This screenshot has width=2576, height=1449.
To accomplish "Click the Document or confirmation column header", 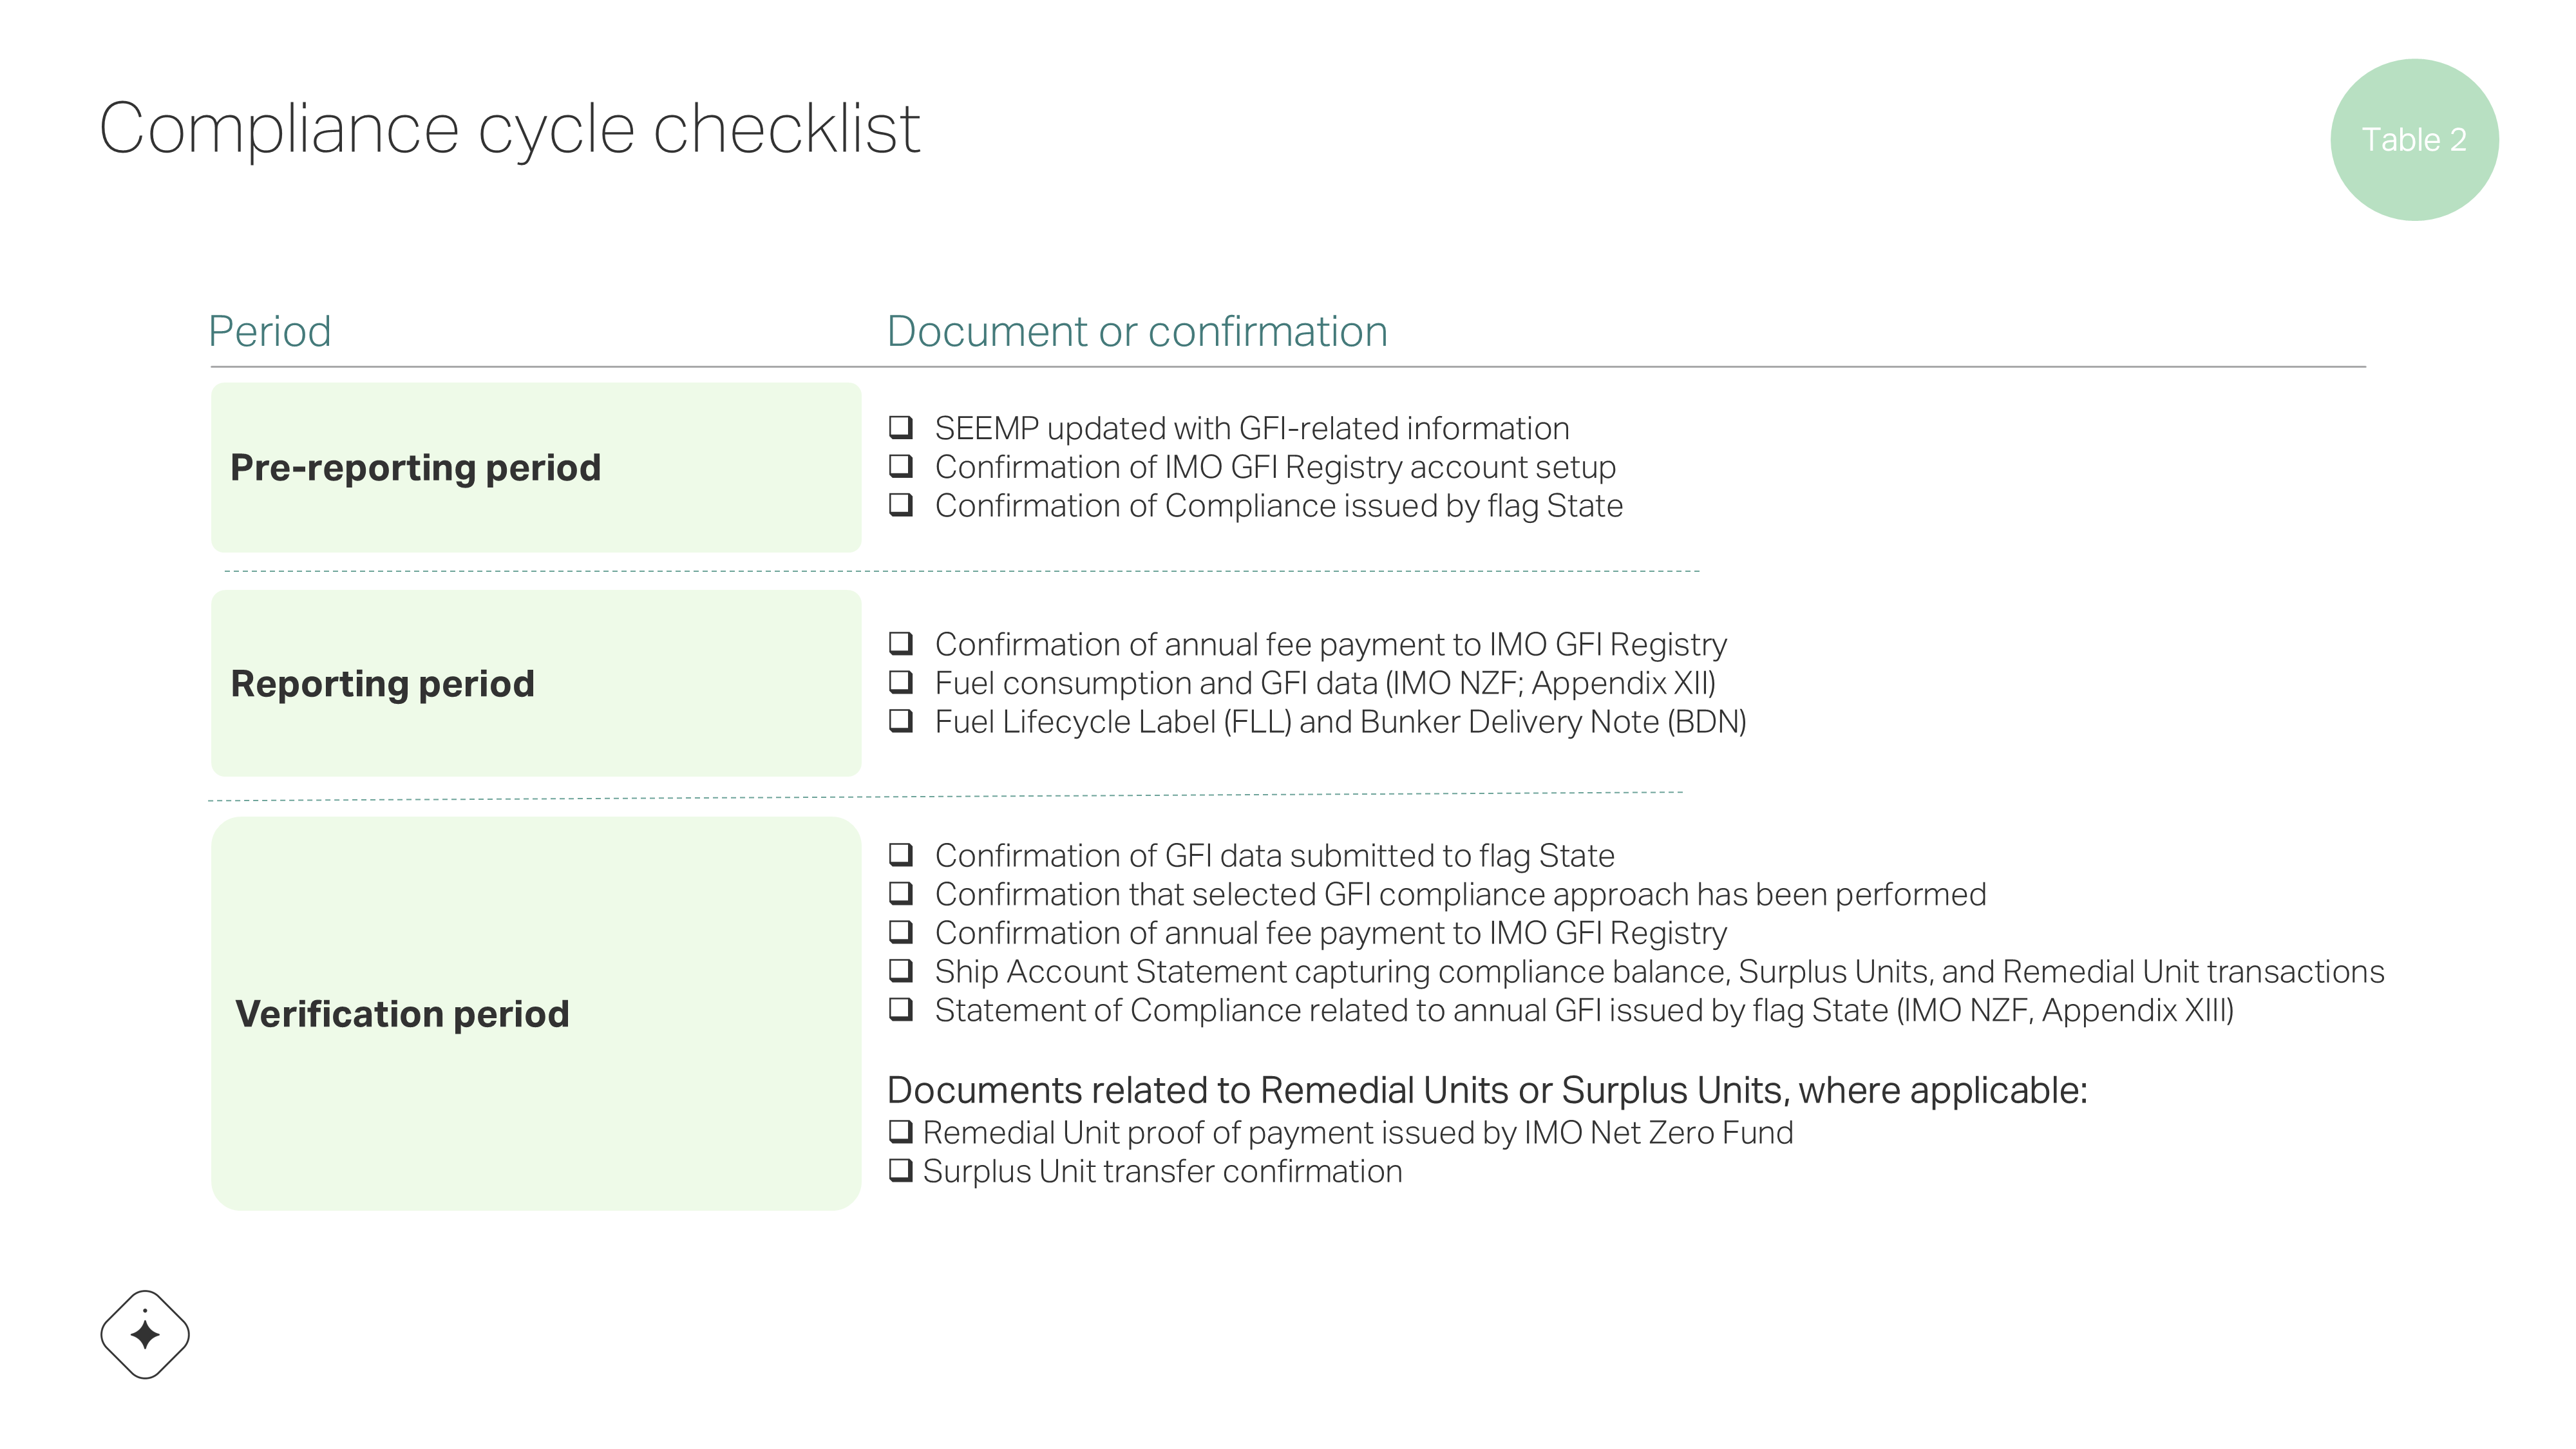I will pos(1137,332).
